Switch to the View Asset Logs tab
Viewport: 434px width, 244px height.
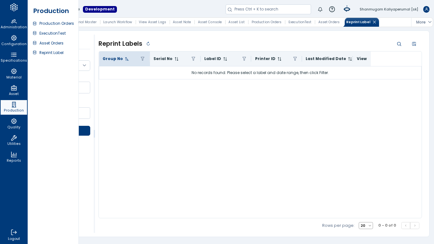pyautogui.click(x=153, y=22)
